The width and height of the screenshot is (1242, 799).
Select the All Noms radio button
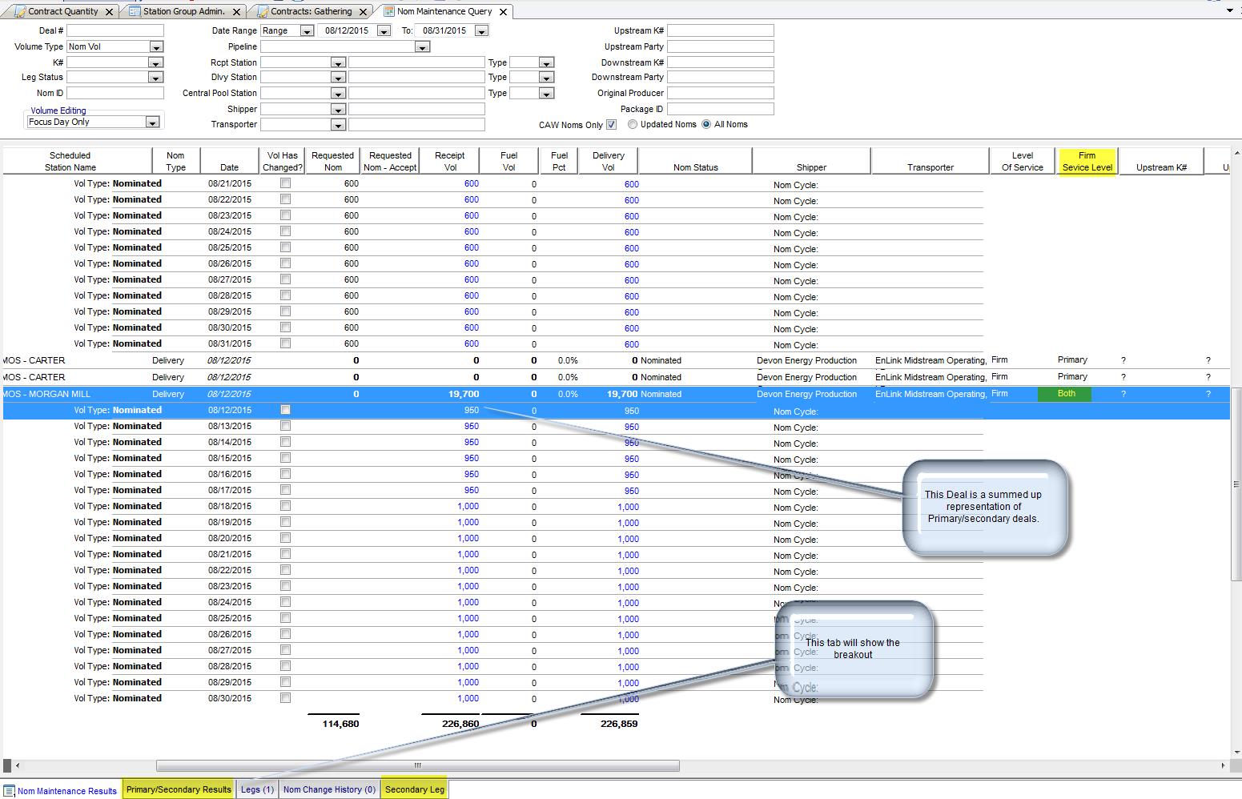[x=706, y=125]
